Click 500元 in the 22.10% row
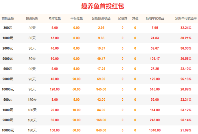 point(8,69)
